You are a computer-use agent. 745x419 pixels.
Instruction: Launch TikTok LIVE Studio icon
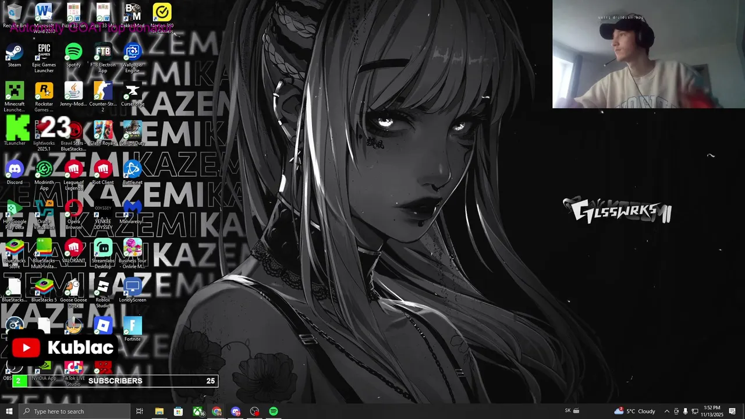[73, 374]
